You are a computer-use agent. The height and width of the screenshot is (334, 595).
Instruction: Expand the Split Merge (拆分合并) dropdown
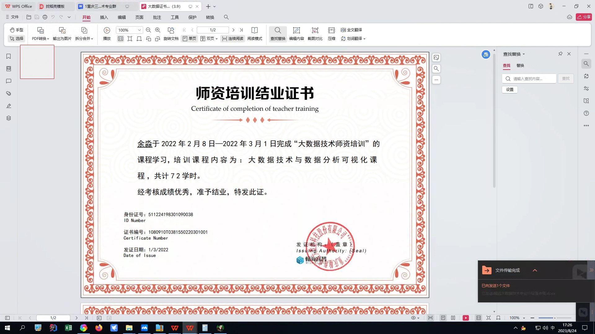(84, 39)
